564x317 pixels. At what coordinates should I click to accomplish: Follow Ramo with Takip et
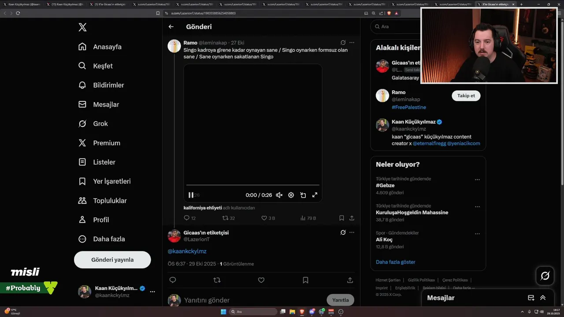466,96
